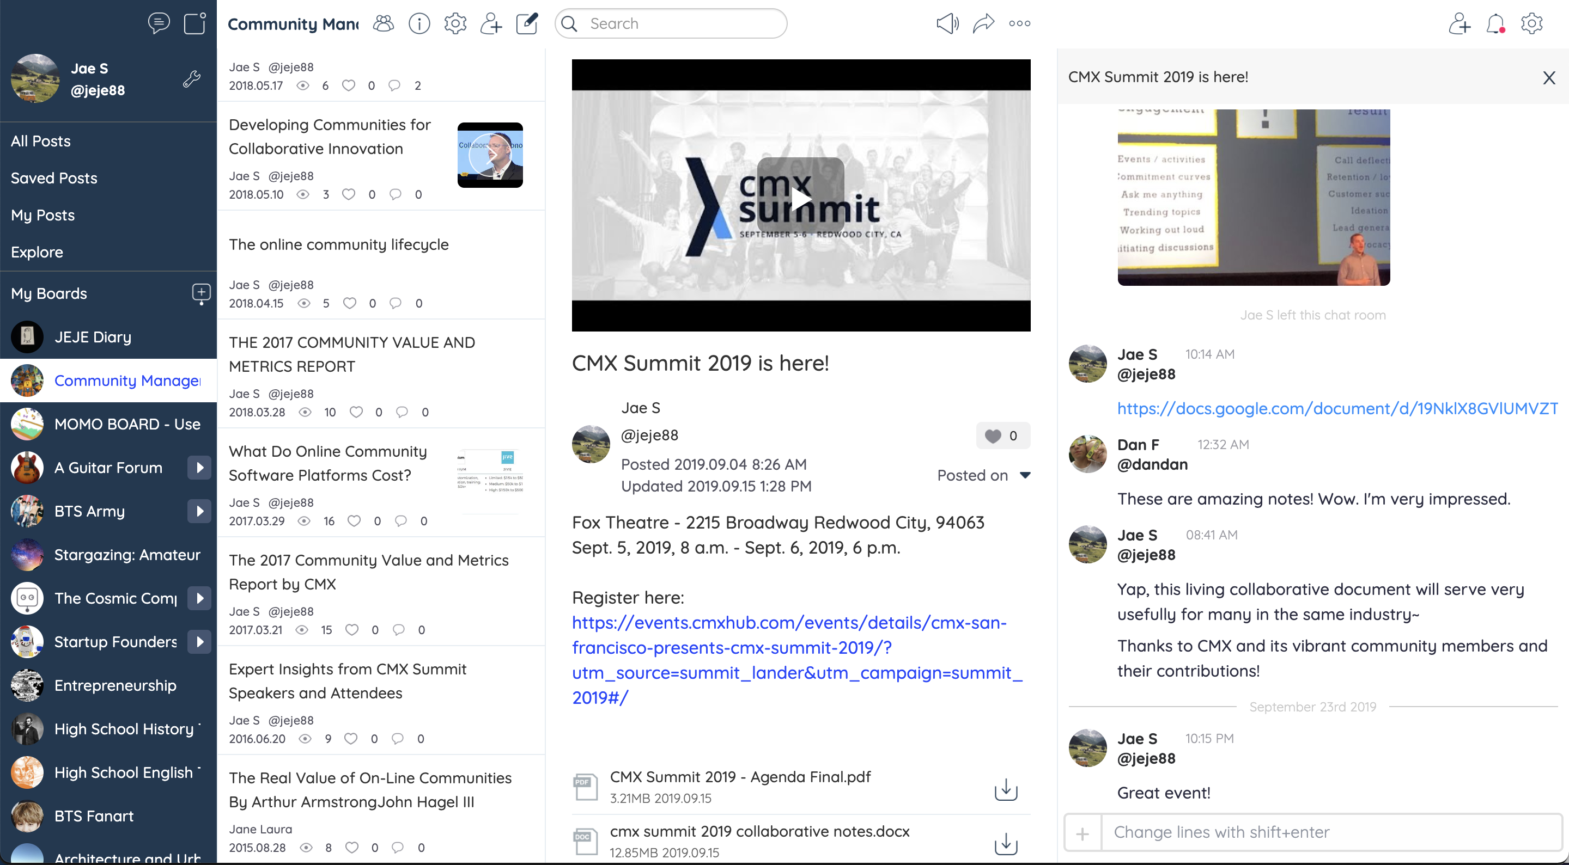Click the speaker announcement icon
Image resolution: width=1569 pixels, height=865 pixels.
[947, 23]
